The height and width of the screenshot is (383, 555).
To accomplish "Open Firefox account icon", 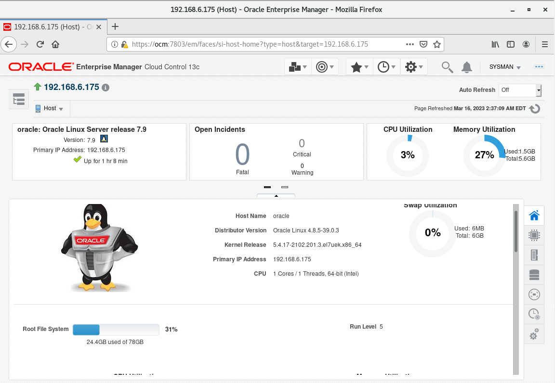I will (526, 44).
